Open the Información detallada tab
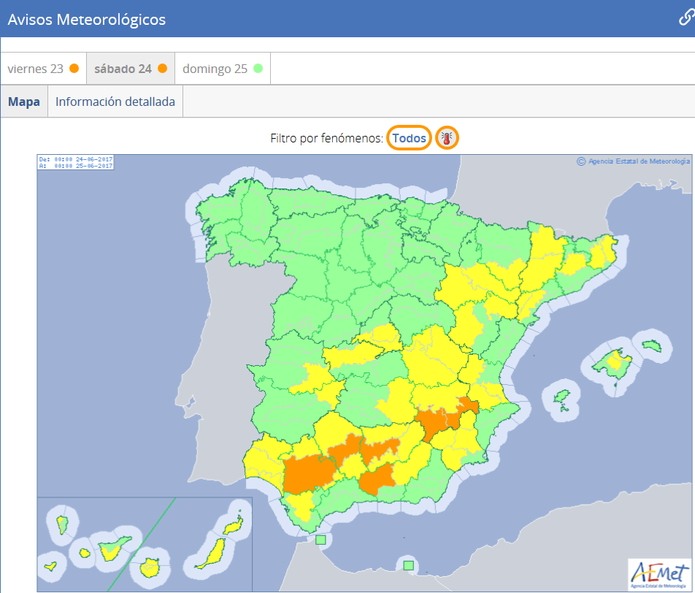Image resolution: width=695 pixels, height=593 pixels. (115, 102)
